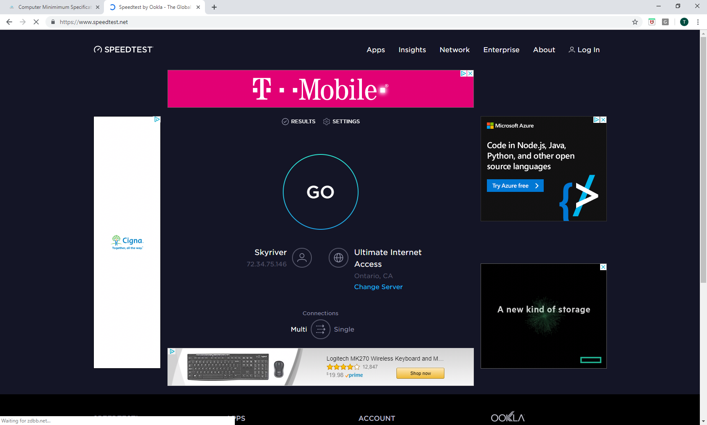Bookmark this page with star icon

pyautogui.click(x=635, y=22)
